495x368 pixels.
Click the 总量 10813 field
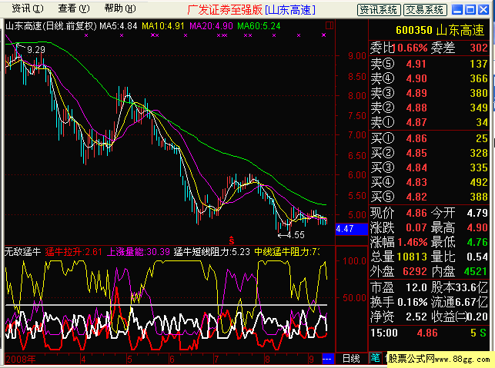(x=399, y=257)
